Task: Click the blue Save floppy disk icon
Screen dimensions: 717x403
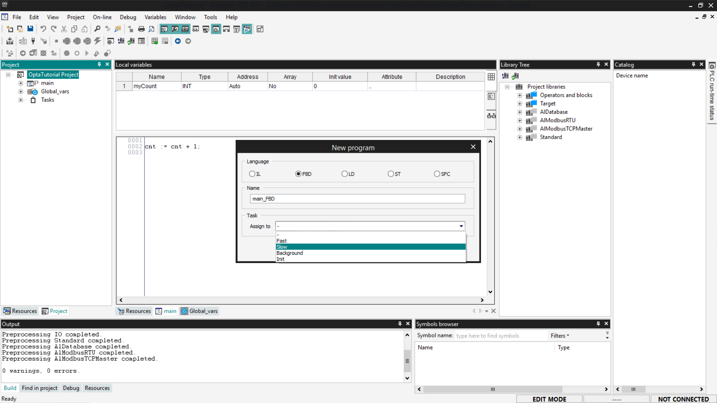Action: [x=30, y=29]
